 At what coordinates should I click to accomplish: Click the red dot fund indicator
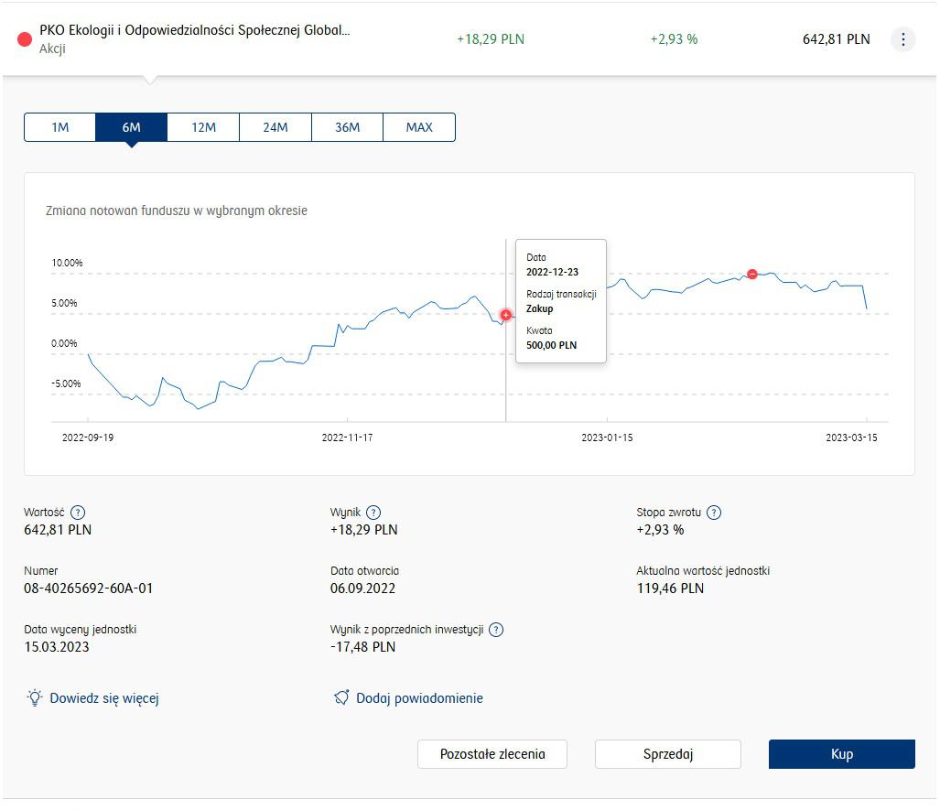tap(25, 39)
